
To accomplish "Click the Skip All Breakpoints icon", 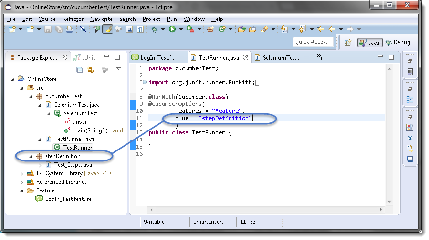I will tap(83, 29).
